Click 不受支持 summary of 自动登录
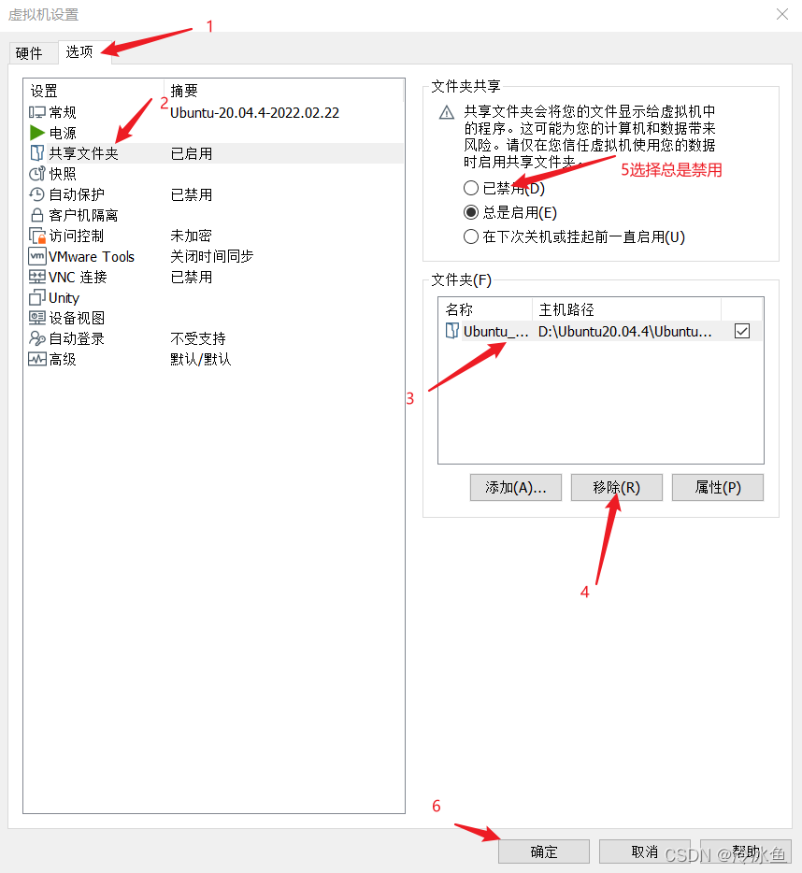This screenshot has width=802, height=873. pos(198,338)
